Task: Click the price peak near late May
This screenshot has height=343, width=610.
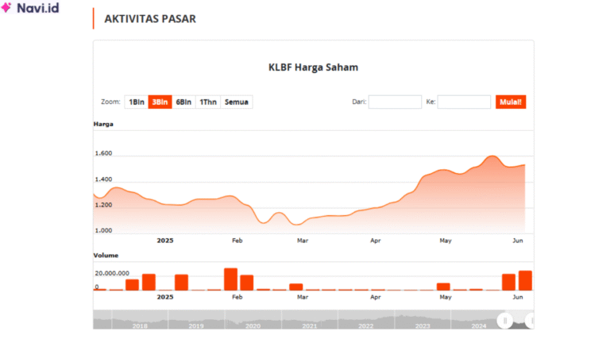Action: (x=492, y=156)
